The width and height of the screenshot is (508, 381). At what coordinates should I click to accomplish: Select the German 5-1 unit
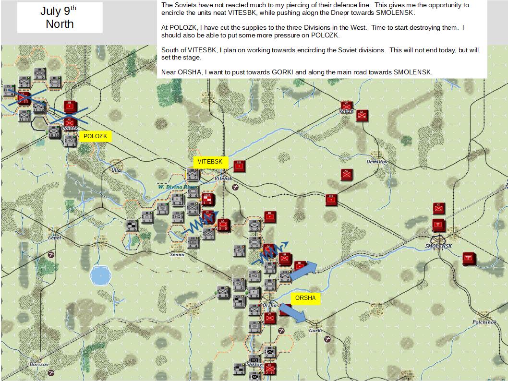[x=147, y=217]
